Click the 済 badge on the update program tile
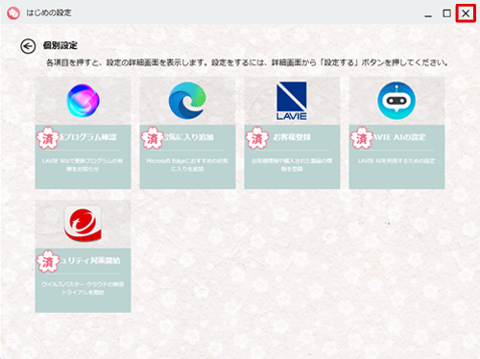Viewport: 480px width, 359px height. (48, 138)
